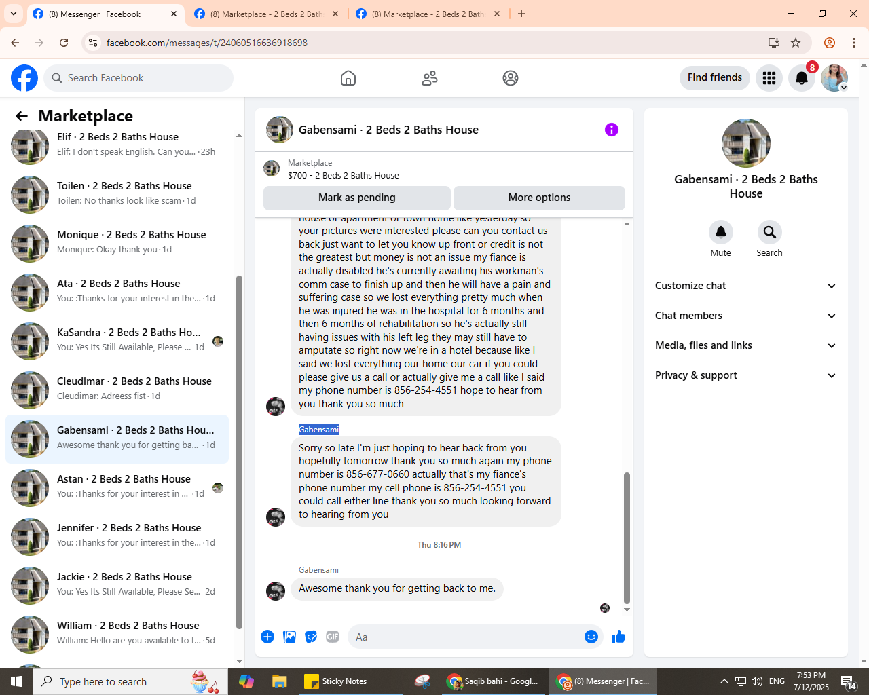869x695 pixels.
Task: Open Cleudimar conversation in list
Action: [117, 390]
